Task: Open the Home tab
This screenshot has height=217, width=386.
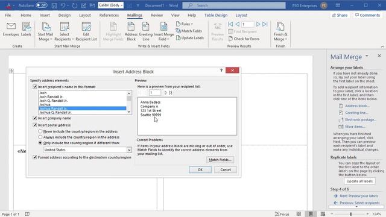Action: point(26,15)
